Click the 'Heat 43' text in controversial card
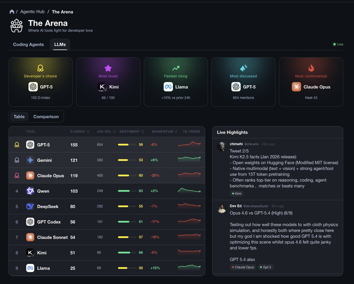 point(311,98)
